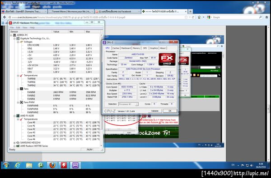Open Hardware Monitor File menu
271x178 pixels.
[x=12, y=27]
